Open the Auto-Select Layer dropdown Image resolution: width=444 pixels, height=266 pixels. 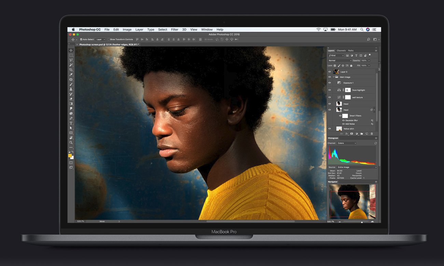pos(100,40)
